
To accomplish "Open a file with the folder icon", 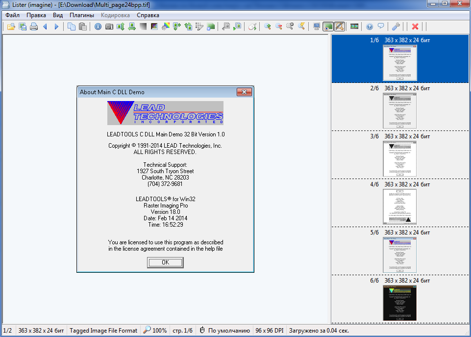I will [x=11, y=27].
